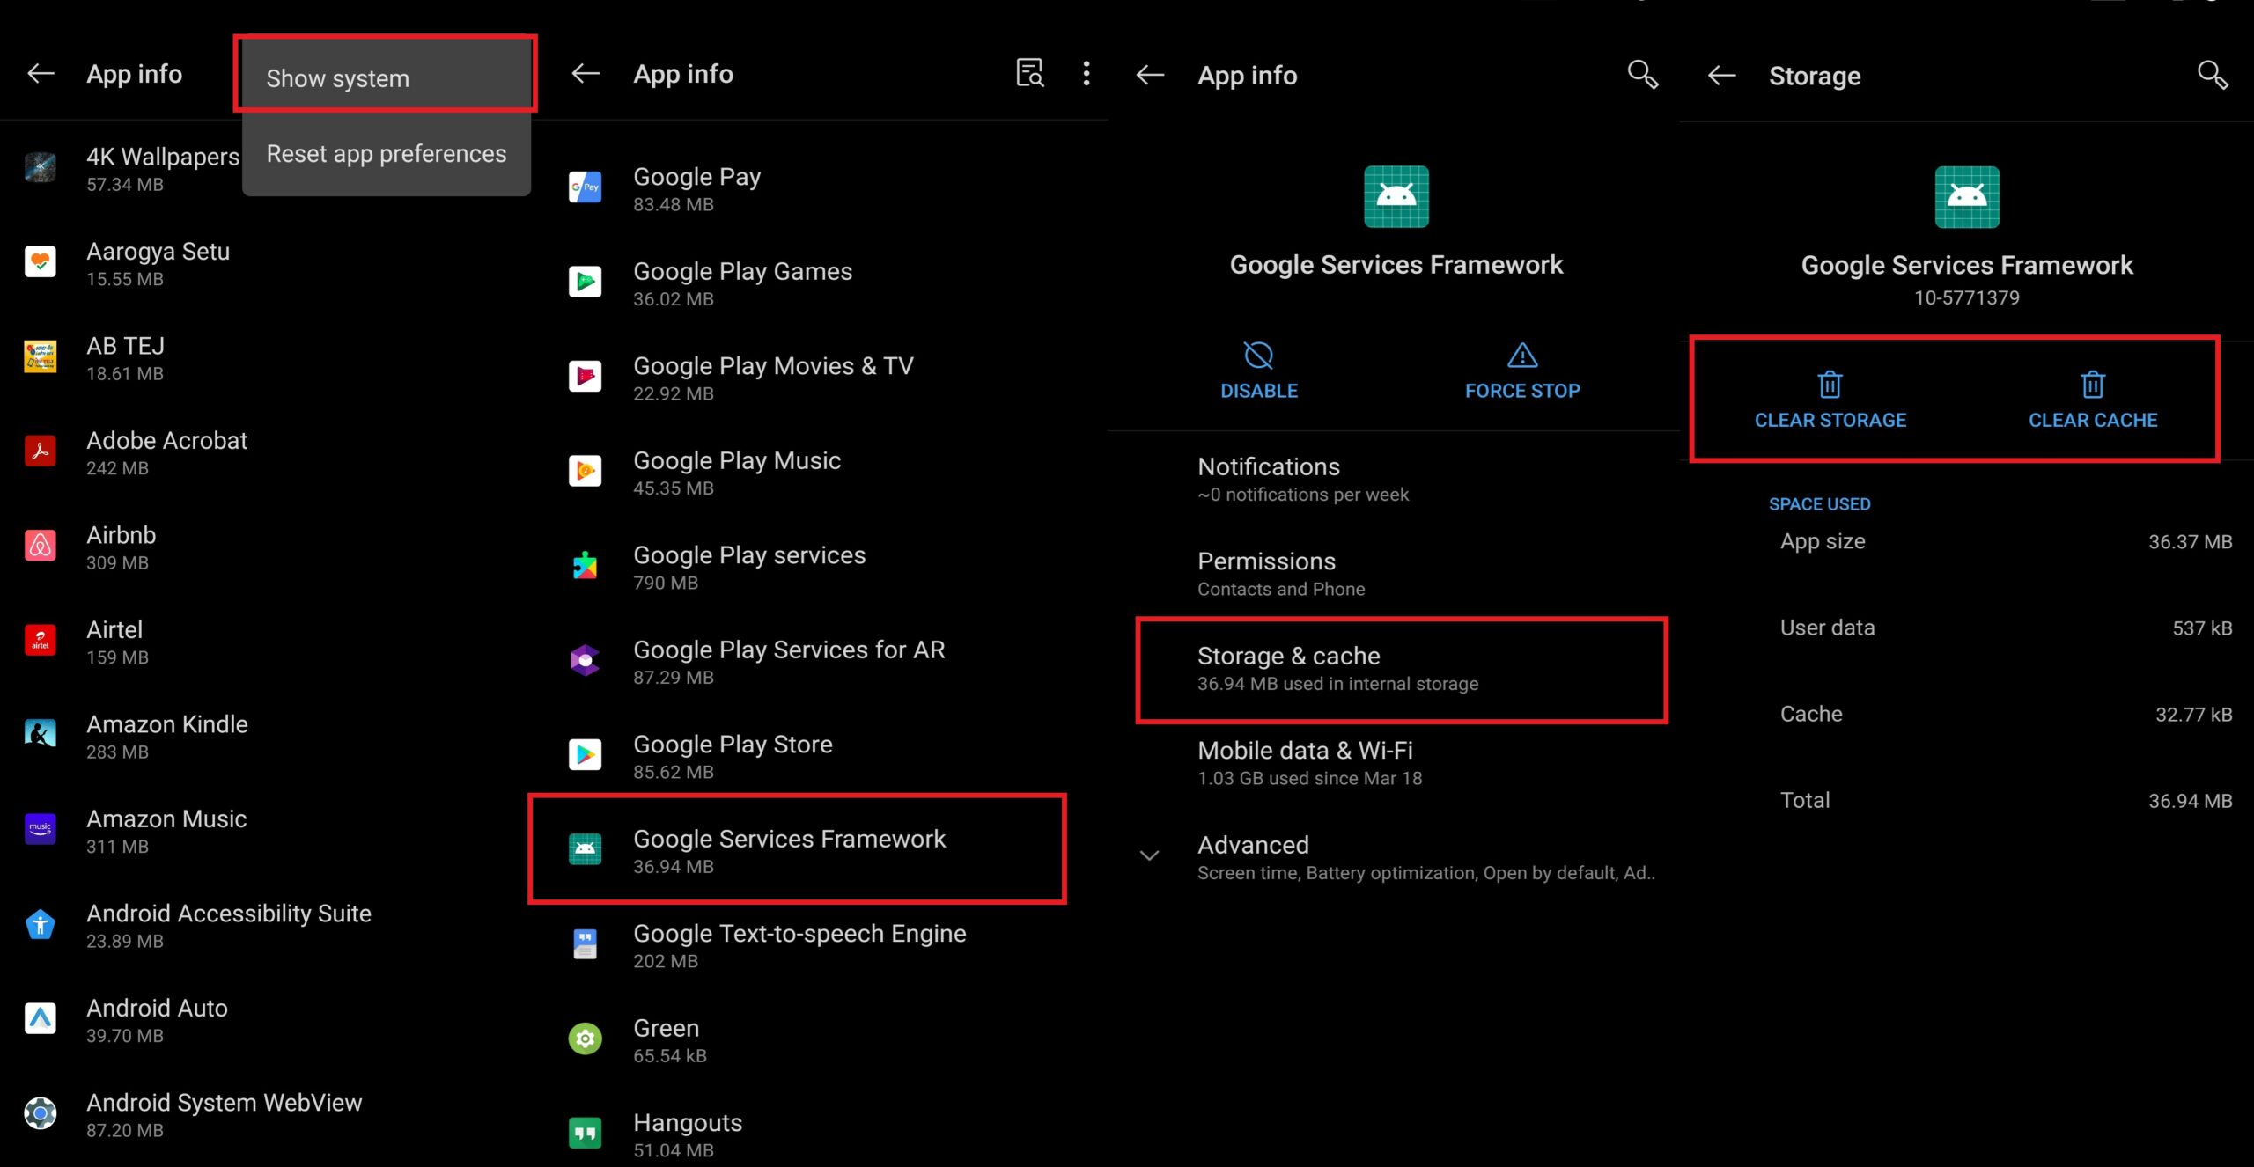This screenshot has width=2254, height=1167.
Task: Tap Google Play Store icon
Action: pyautogui.click(x=585, y=754)
